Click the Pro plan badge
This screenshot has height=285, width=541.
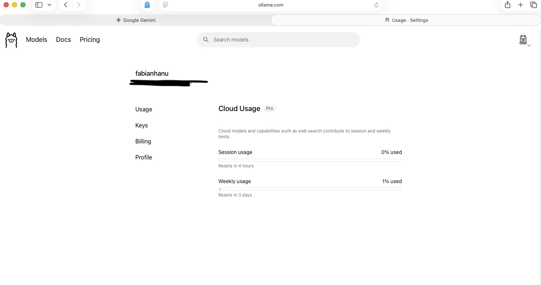coord(270,108)
